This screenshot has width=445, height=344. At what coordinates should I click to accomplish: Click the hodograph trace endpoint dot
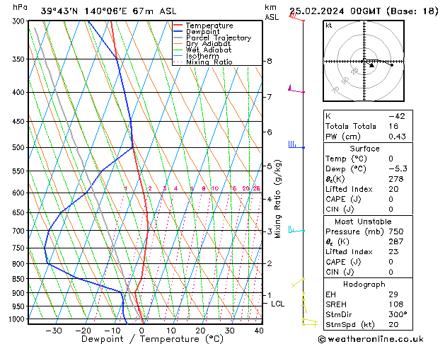(x=392, y=65)
